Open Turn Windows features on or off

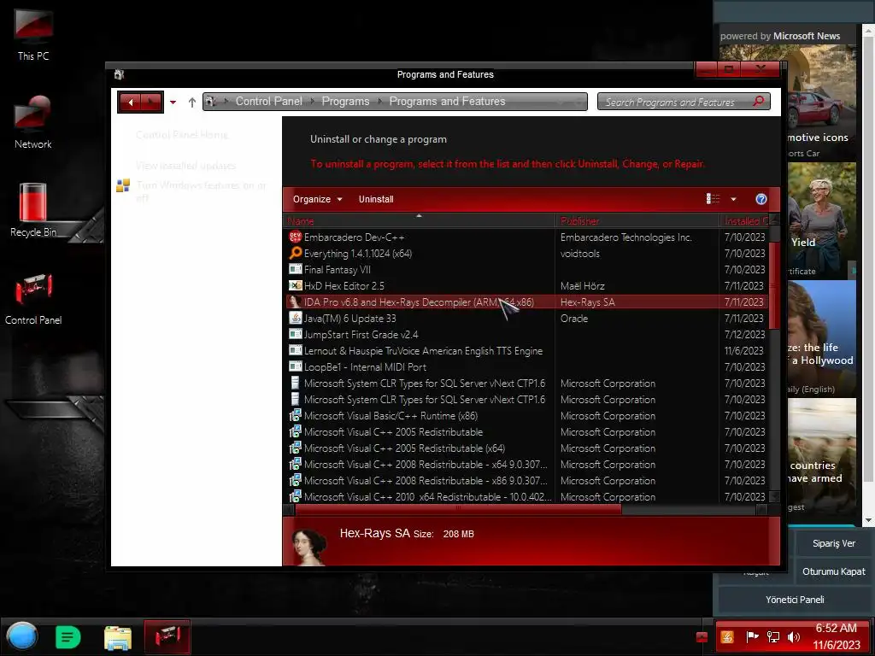click(x=202, y=191)
